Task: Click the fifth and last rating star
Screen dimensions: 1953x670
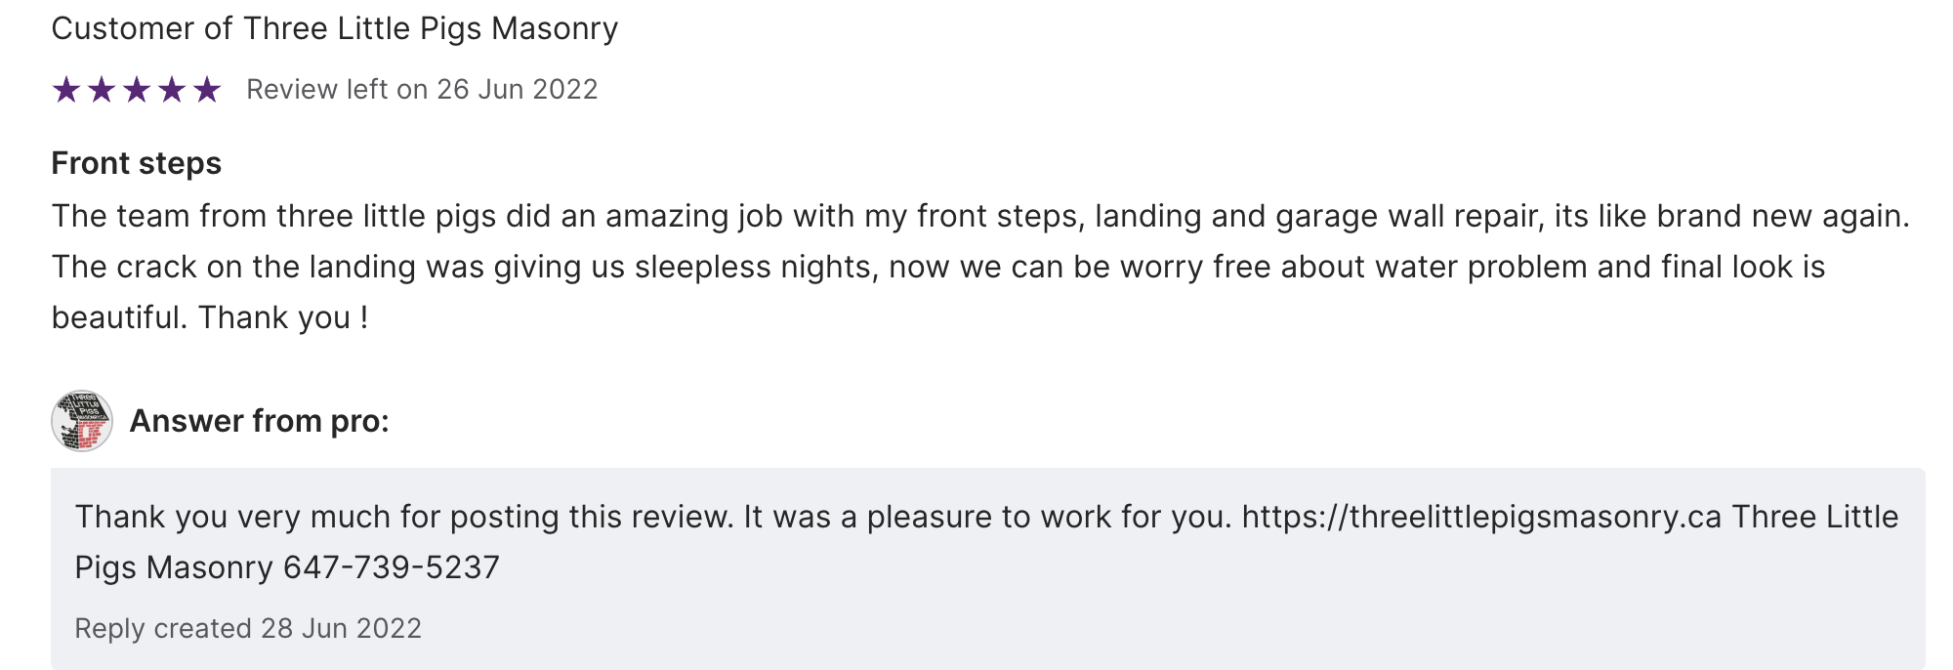Action: (x=207, y=90)
